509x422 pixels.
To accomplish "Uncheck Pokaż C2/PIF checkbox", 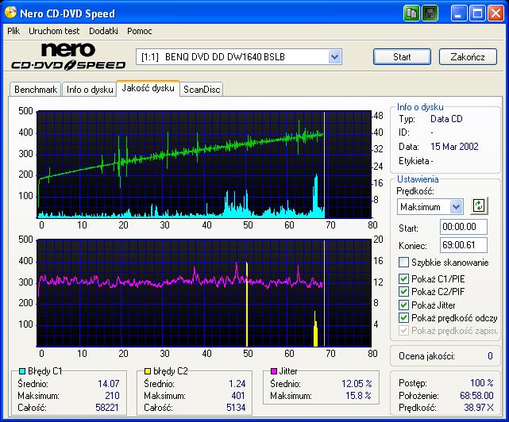I will (403, 292).
